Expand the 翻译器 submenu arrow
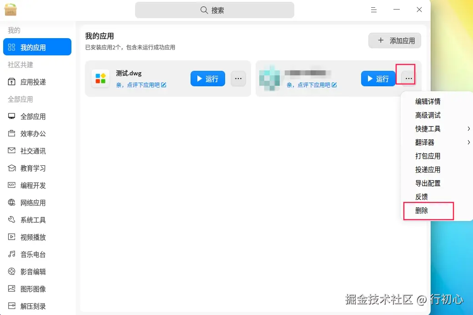The height and width of the screenshot is (315, 473). pyautogui.click(x=468, y=142)
